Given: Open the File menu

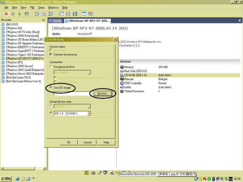Looking at the screenshot, I should tap(6, 8).
